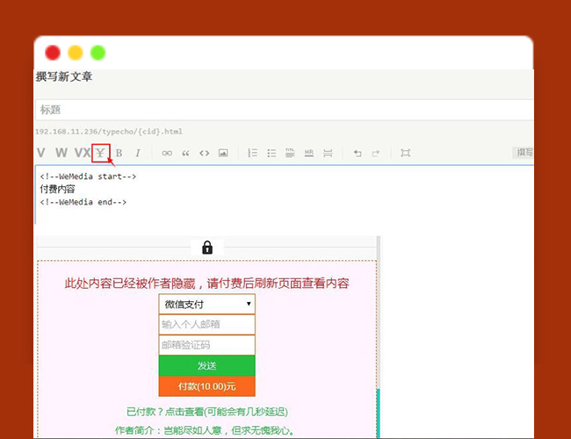Undo the last edit
Image resolution: width=571 pixels, height=439 pixels.
pos(358,153)
